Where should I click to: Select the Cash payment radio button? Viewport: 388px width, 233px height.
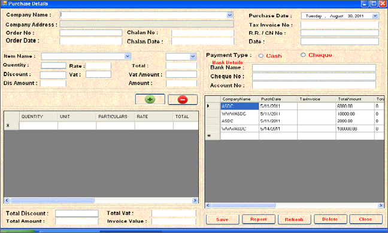click(261, 56)
